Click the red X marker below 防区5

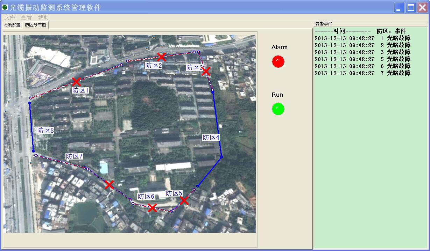click(x=184, y=200)
